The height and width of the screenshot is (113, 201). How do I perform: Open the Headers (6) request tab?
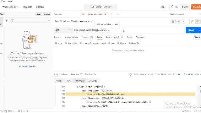(87, 37)
